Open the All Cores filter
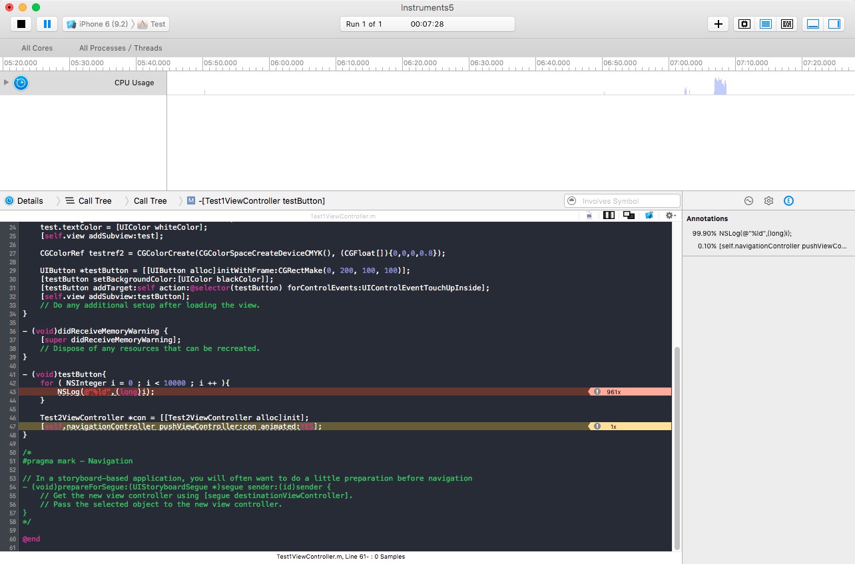Image resolution: width=855 pixels, height=564 pixels. pos(37,48)
